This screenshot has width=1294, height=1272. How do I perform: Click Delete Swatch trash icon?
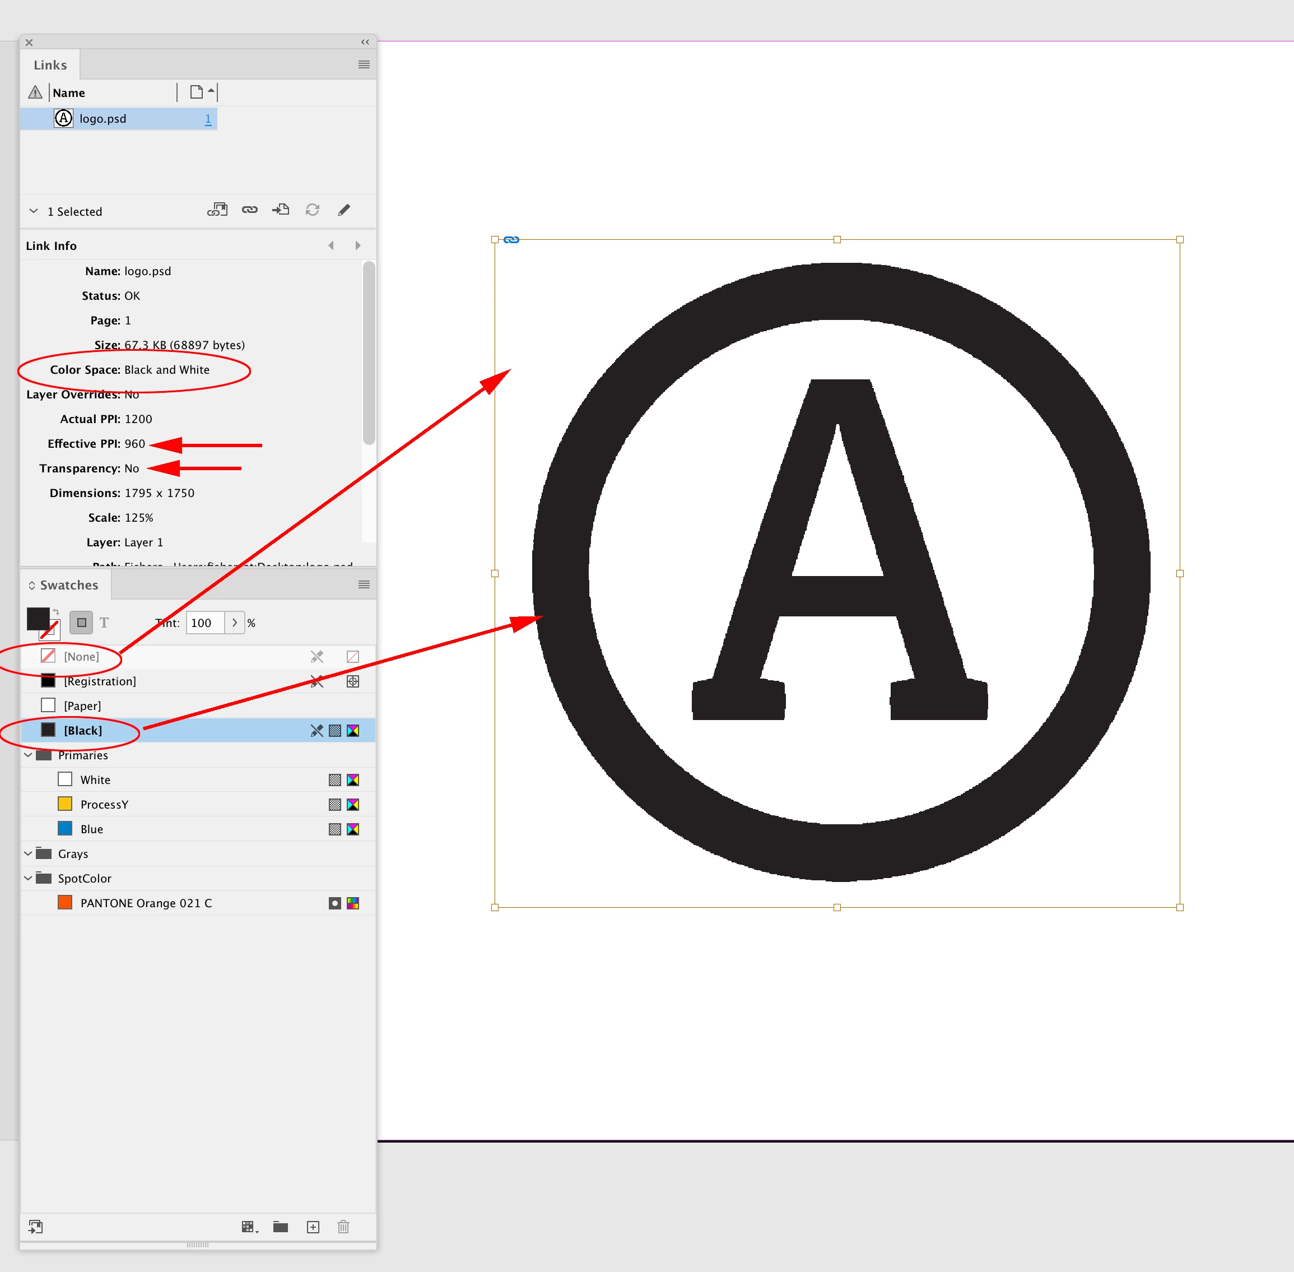[x=343, y=1227]
